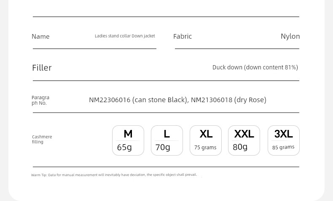Click the Warm Tip notice text
Screen dimensions: 333x201
pos(114,175)
